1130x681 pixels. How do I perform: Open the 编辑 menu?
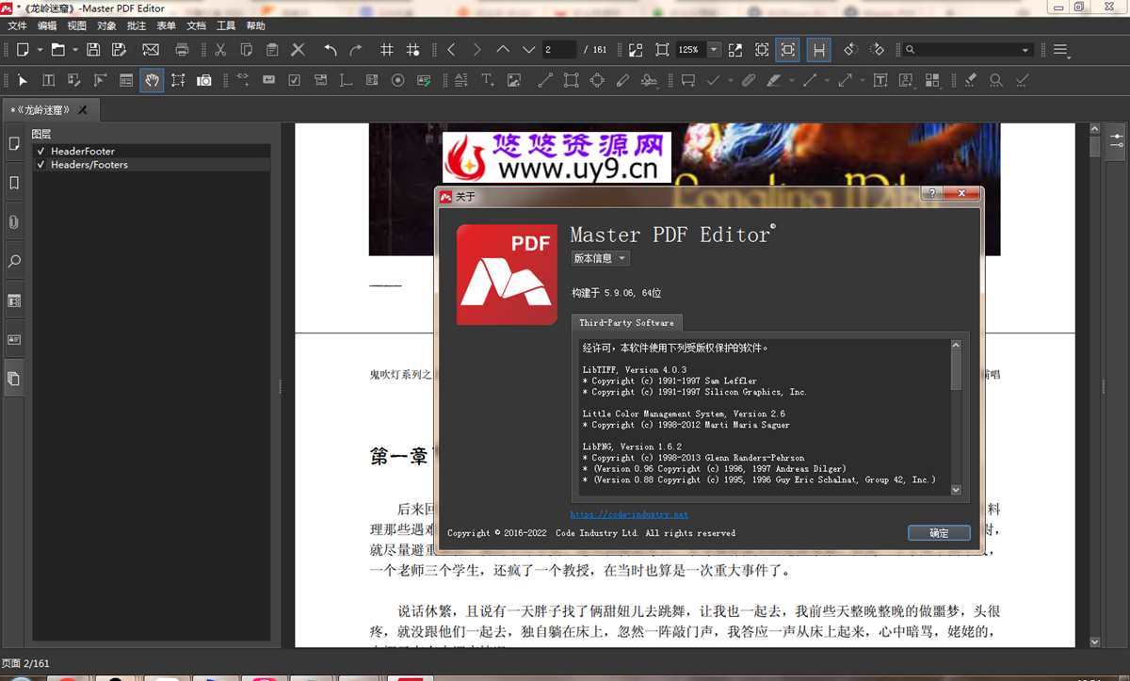tap(46, 25)
